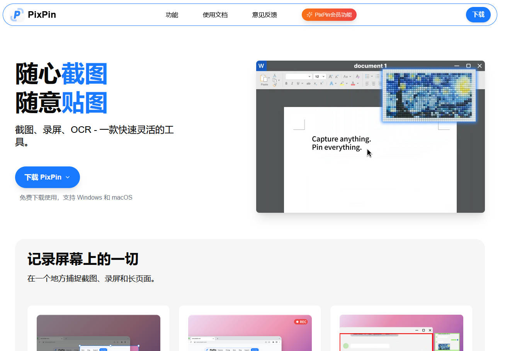This screenshot has height=351, width=505.
Task: Switch to the 使用文档 navigation item
Action: point(215,15)
